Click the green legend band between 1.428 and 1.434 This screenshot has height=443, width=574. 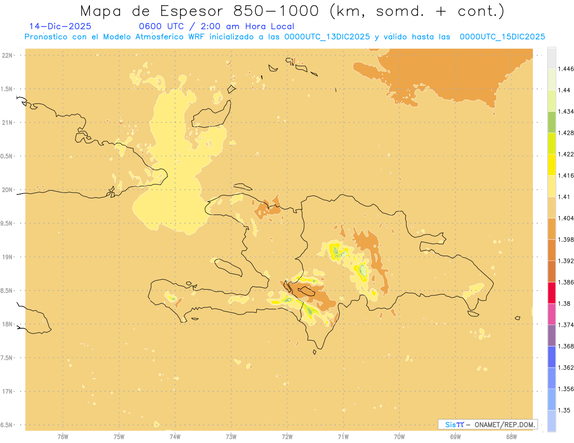552,122
